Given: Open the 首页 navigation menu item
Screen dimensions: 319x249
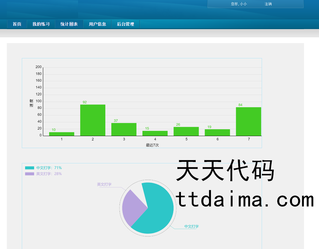Looking at the screenshot, I should [17, 24].
